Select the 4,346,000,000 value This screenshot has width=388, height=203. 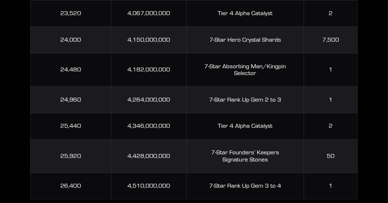tap(148, 126)
